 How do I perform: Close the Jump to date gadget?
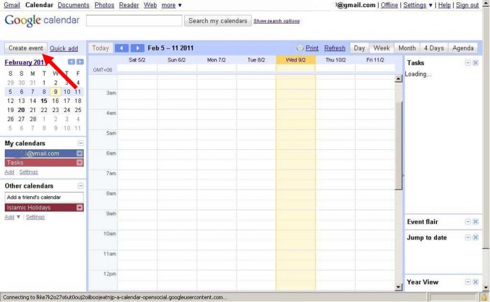click(475, 238)
